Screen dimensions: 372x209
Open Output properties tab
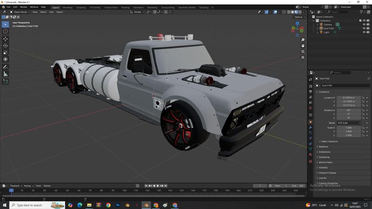click(x=311, y=91)
